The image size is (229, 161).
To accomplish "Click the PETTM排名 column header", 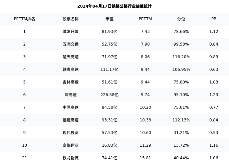I will (24, 19).
